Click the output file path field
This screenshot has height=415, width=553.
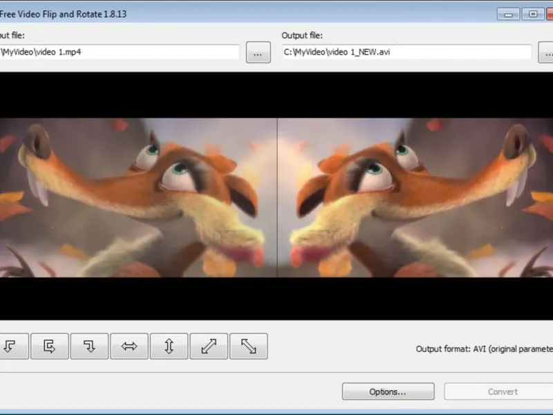point(406,52)
